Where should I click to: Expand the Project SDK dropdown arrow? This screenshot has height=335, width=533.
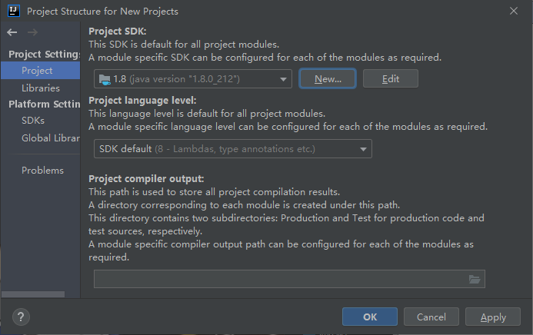[x=284, y=78]
